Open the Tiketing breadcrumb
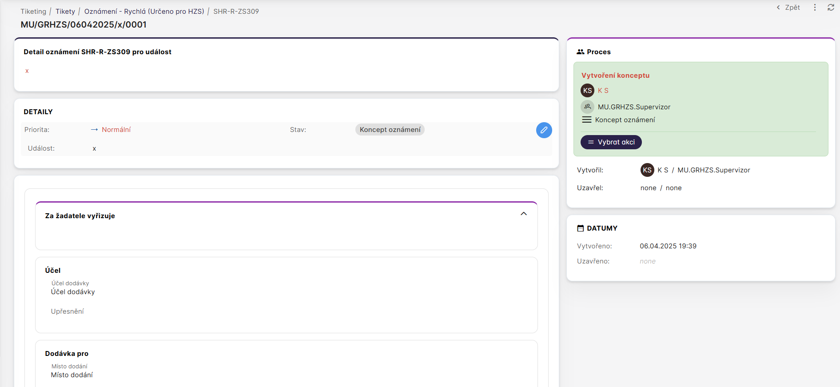Image resolution: width=840 pixels, height=387 pixels. tap(33, 12)
